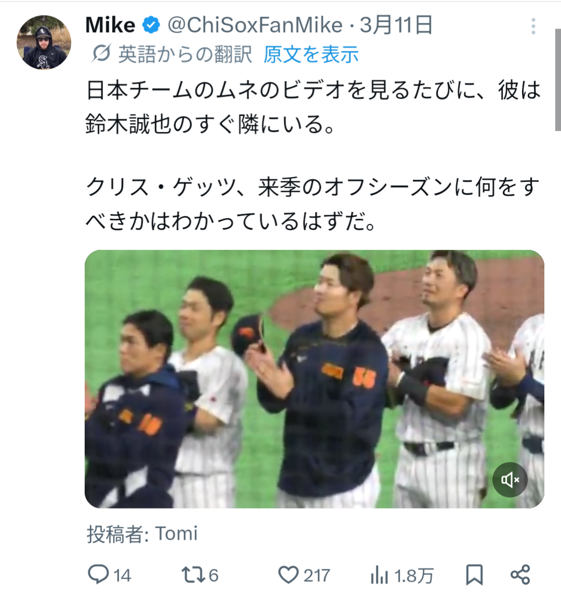Click the display name Mike
This screenshot has width=561, height=600.
click(110, 25)
